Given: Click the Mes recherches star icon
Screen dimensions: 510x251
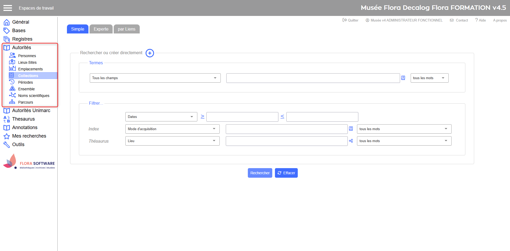Looking at the screenshot, I should 7,136.
